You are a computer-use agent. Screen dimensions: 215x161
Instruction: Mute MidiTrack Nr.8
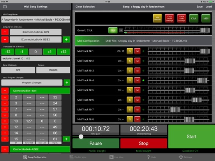137,119
